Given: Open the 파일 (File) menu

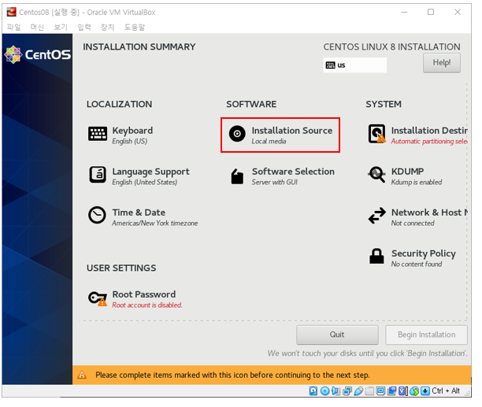Looking at the screenshot, I should coord(14,27).
